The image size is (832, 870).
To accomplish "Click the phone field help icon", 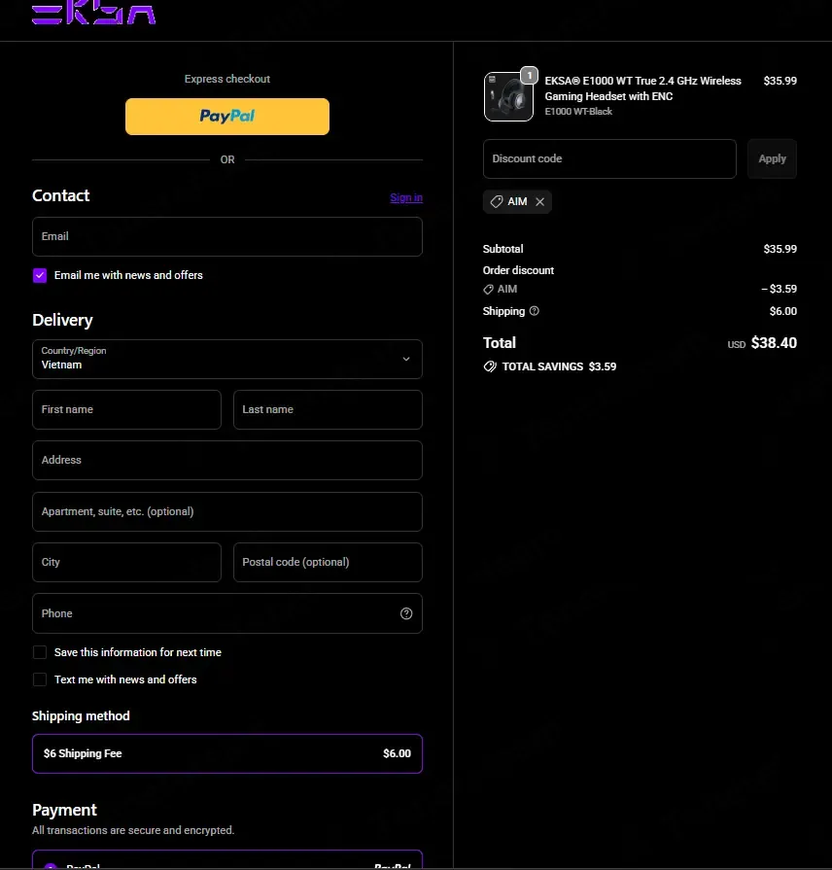I will pyautogui.click(x=406, y=613).
